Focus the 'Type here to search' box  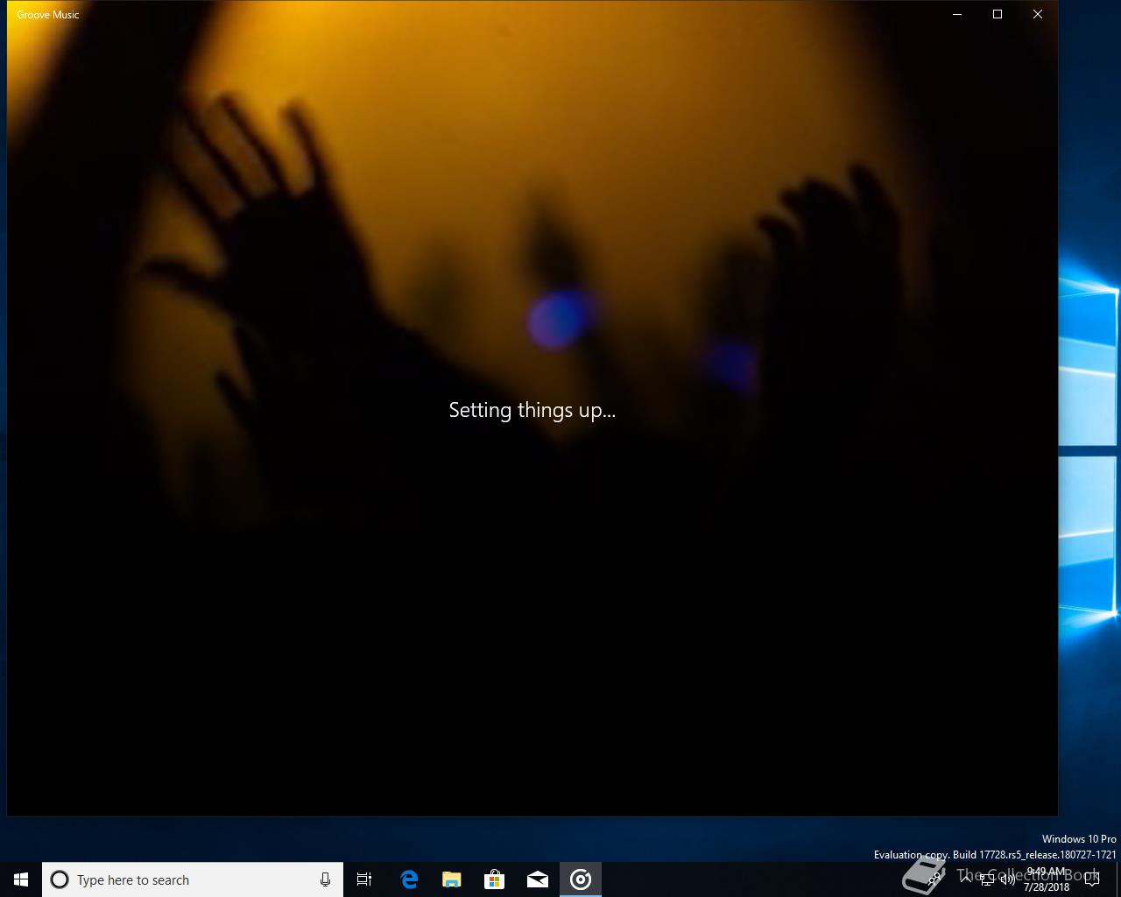coord(193,879)
